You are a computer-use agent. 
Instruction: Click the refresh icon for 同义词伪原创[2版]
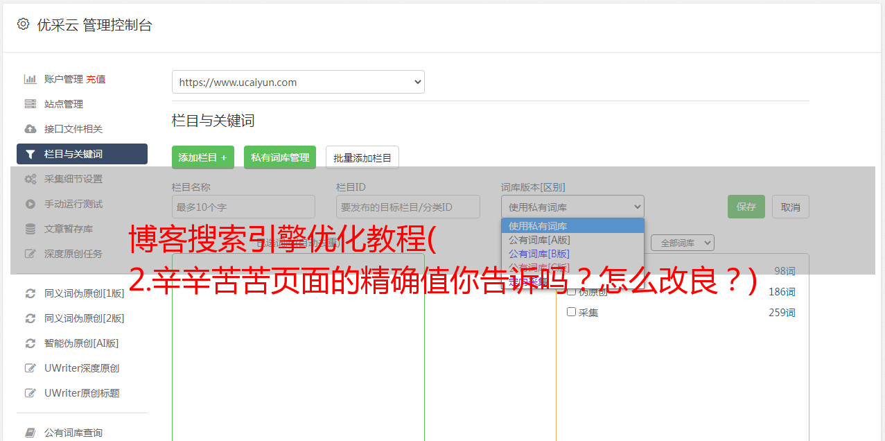click(x=30, y=318)
